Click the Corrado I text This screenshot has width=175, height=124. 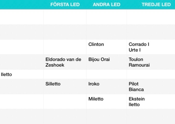[x=139, y=44]
